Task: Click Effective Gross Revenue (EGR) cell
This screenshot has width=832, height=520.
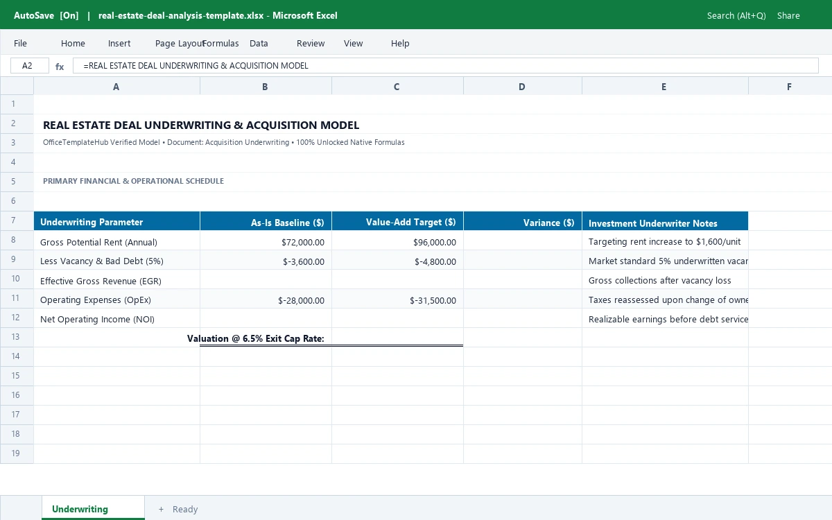Action: [x=116, y=281]
